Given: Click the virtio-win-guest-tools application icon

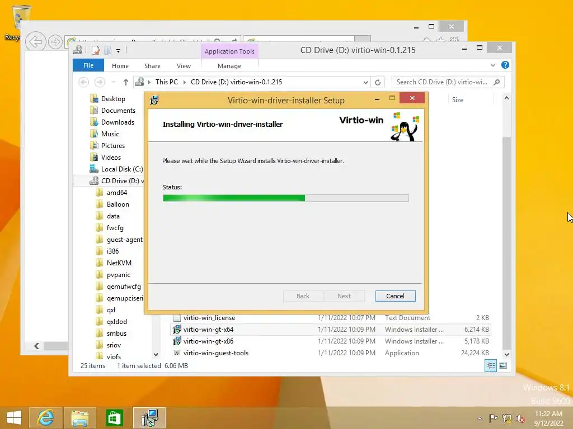Looking at the screenshot, I should (177, 353).
